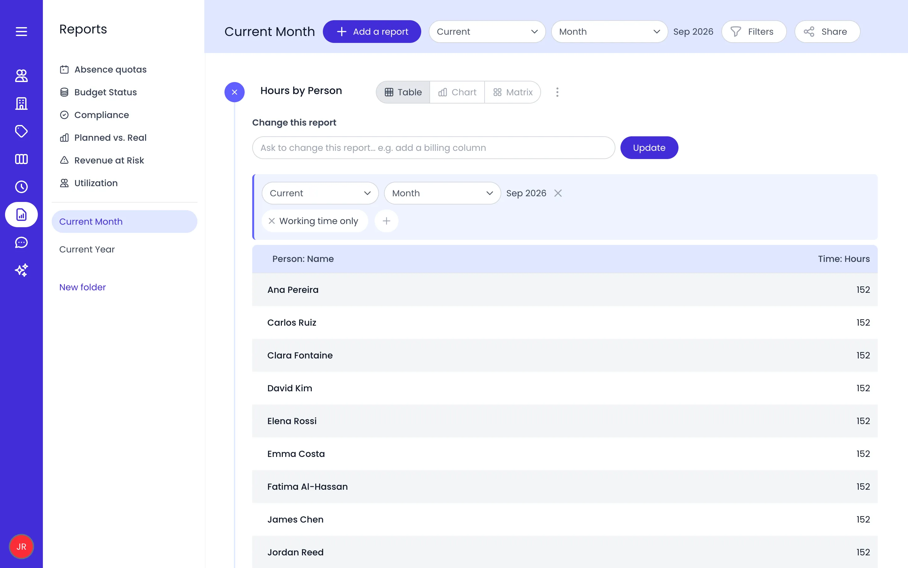The height and width of the screenshot is (568, 908).
Task: Open Compliance report
Action: tap(94, 115)
